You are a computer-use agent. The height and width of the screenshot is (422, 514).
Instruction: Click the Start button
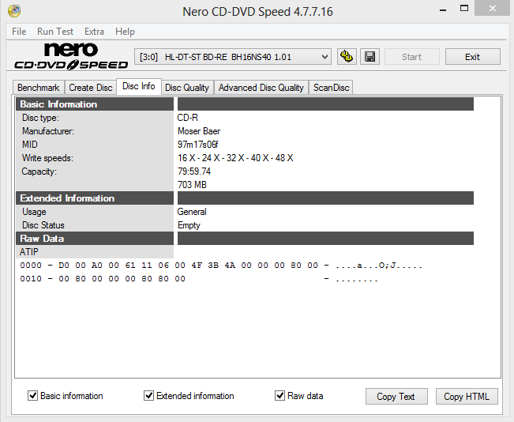(x=411, y=57)
